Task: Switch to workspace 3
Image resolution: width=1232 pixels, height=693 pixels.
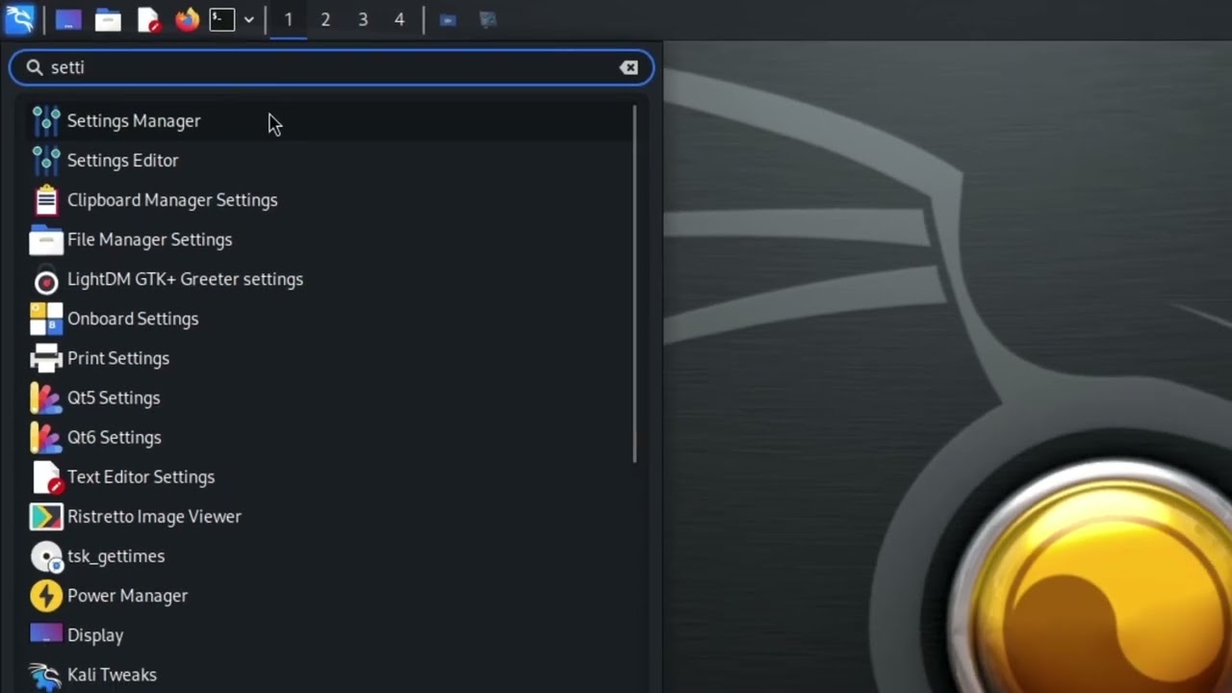Action: (363, 19)
